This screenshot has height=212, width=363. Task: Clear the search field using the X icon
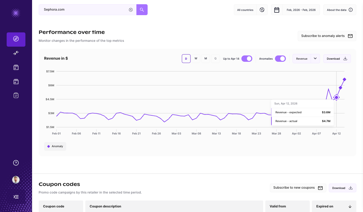pos(131,9)
